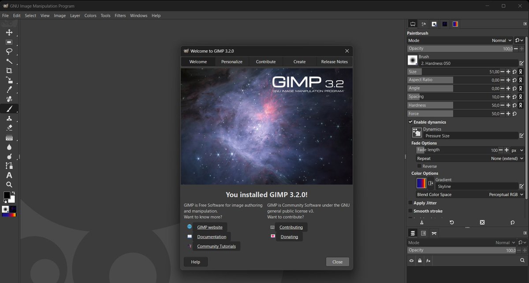529x283 pixels.
Task: Select the Clone stamp tool
Action: coord(9,118)
